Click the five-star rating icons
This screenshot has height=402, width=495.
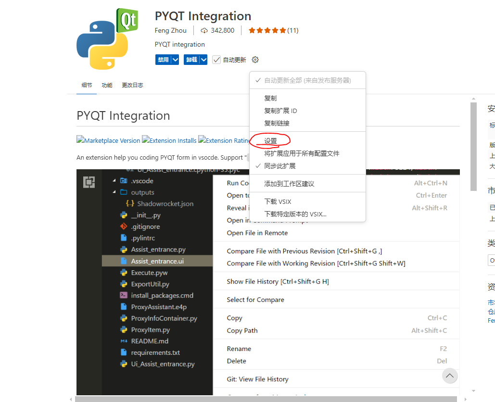(267, 30)
